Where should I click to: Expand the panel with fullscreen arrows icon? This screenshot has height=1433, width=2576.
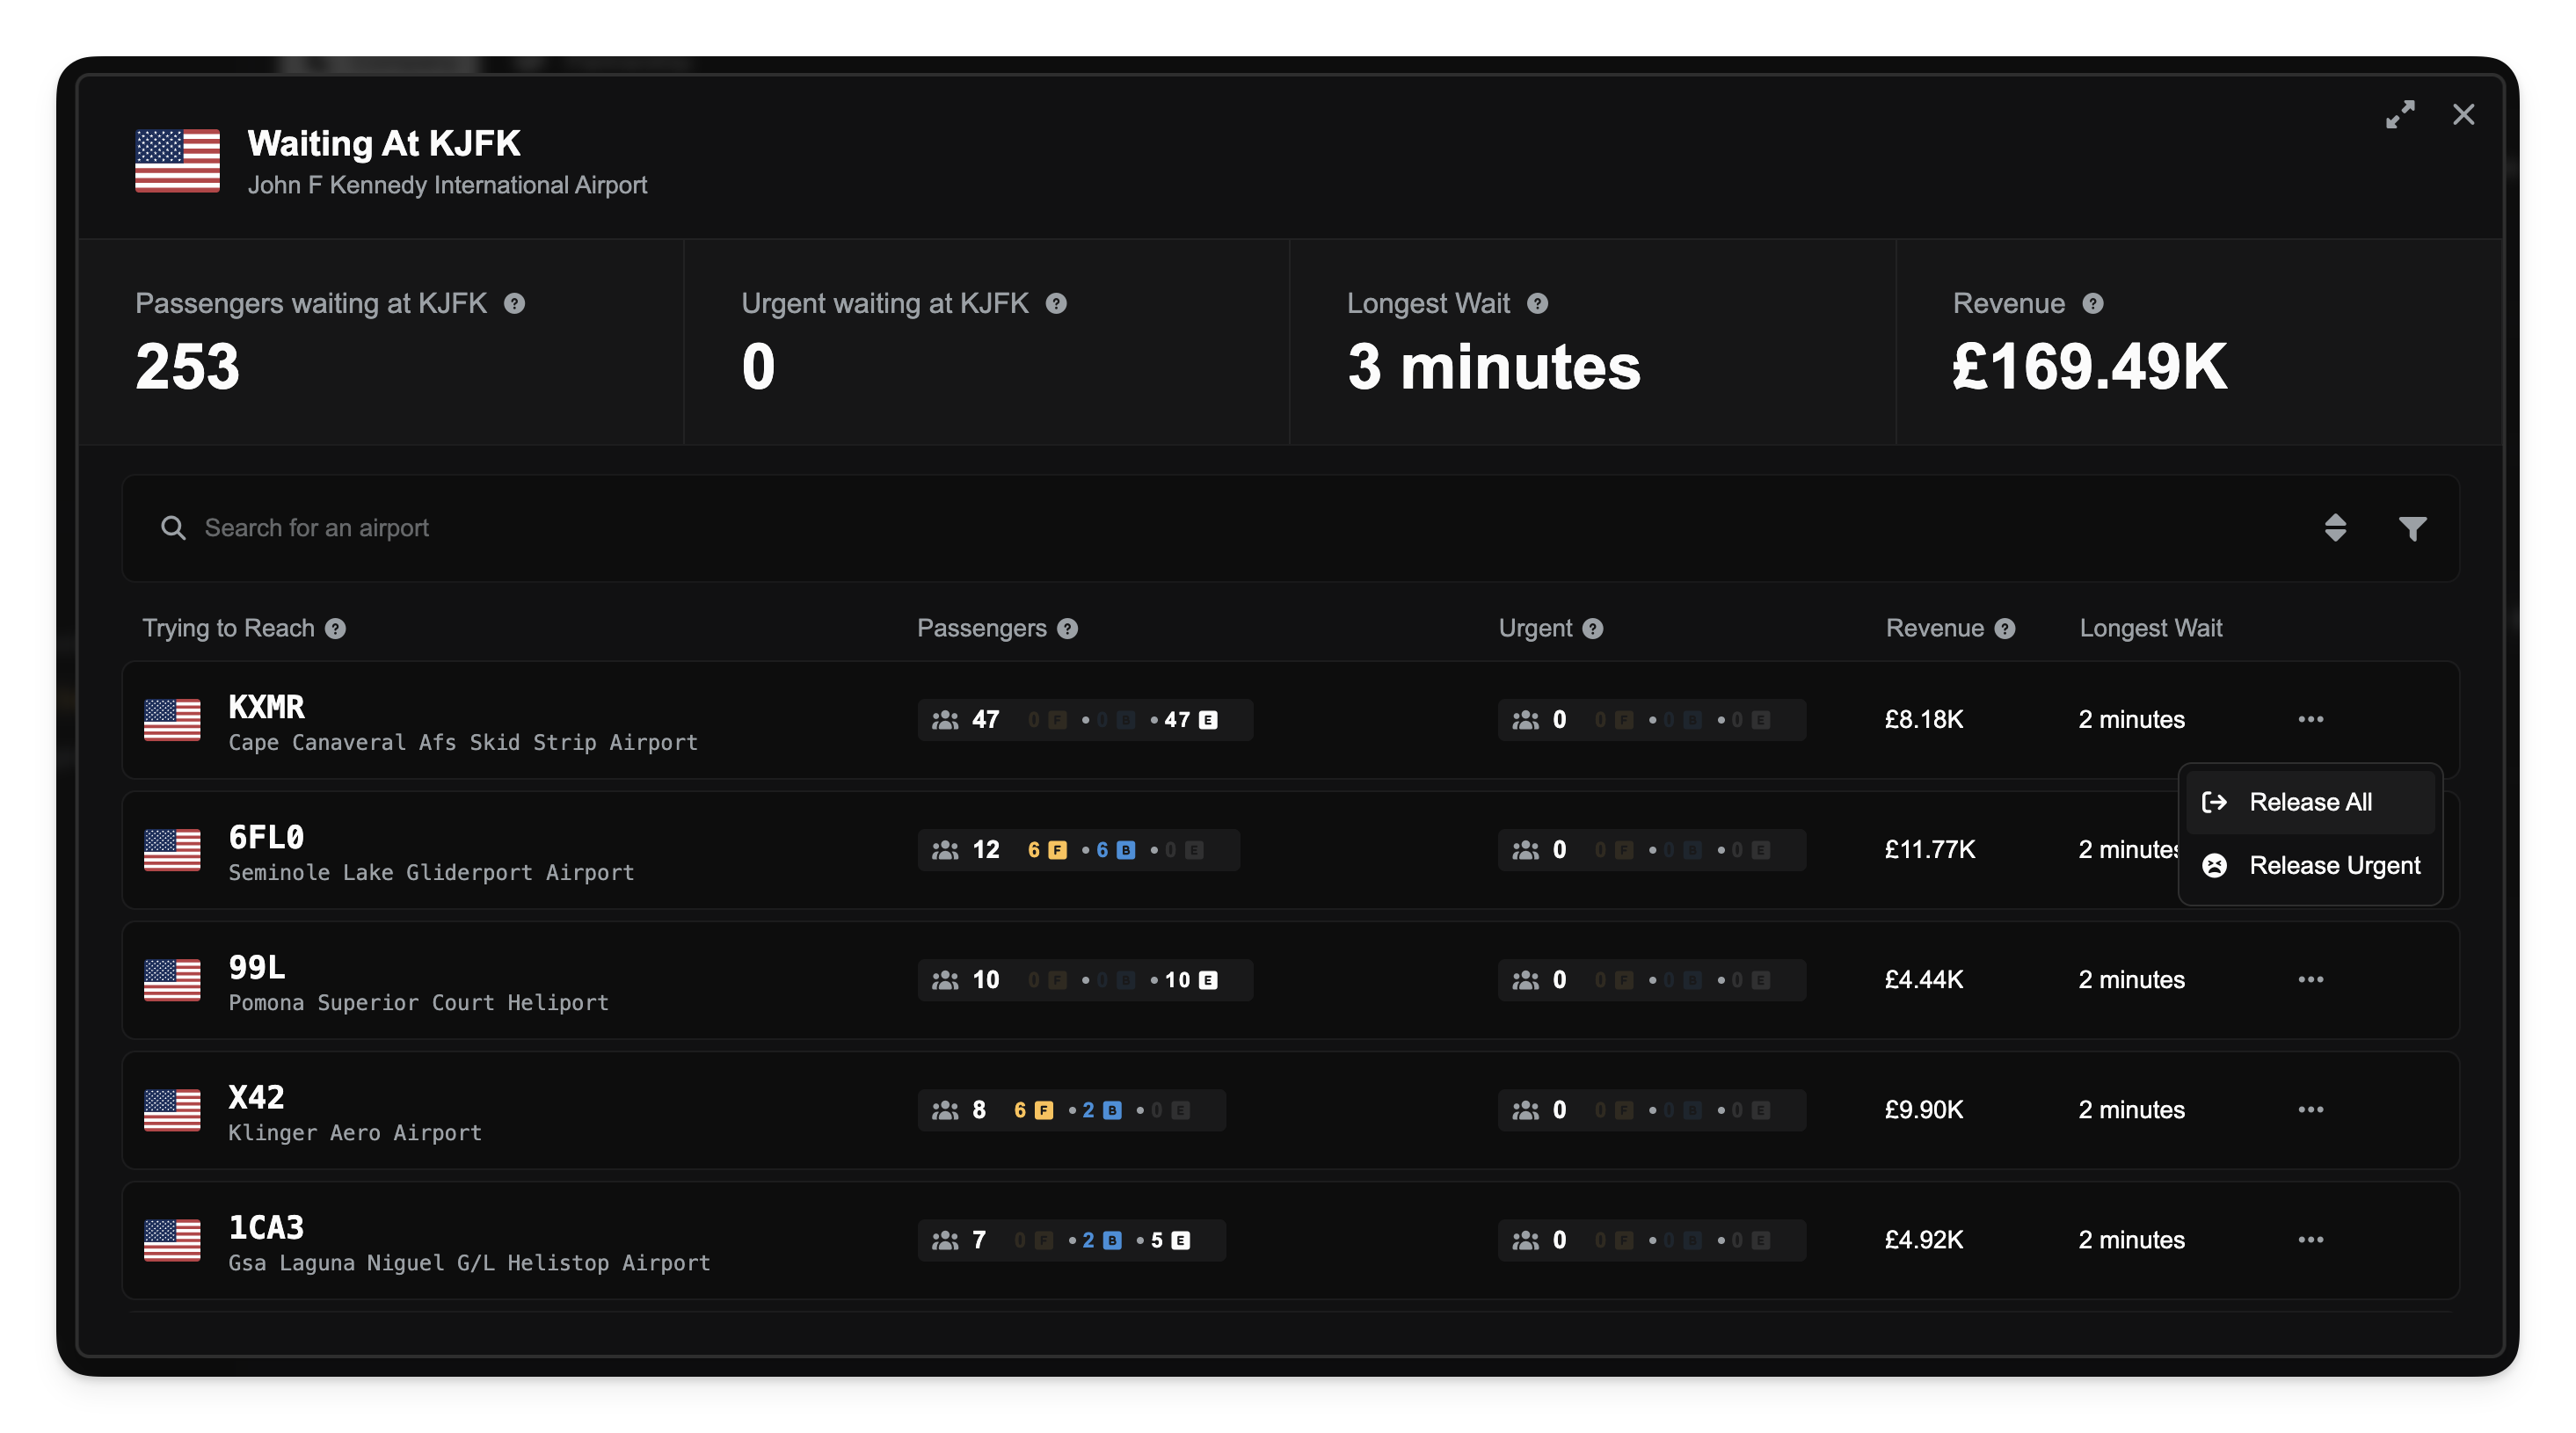[x=2400, y=114]
